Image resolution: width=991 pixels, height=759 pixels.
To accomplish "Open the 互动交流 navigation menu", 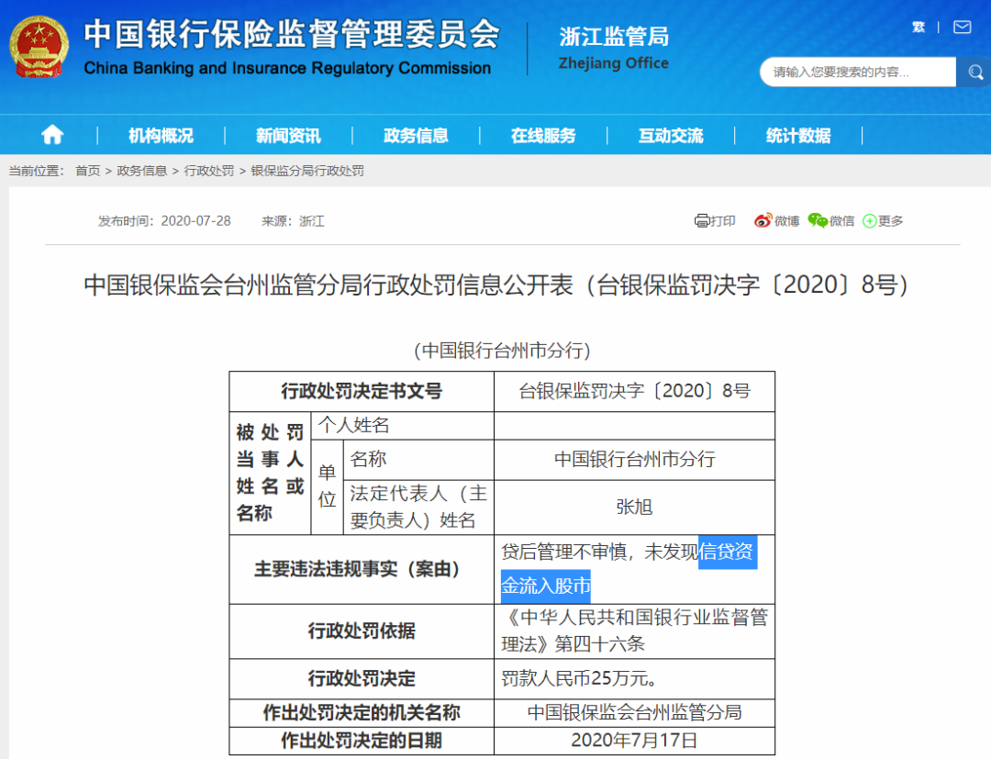I will tap(671, 136).
